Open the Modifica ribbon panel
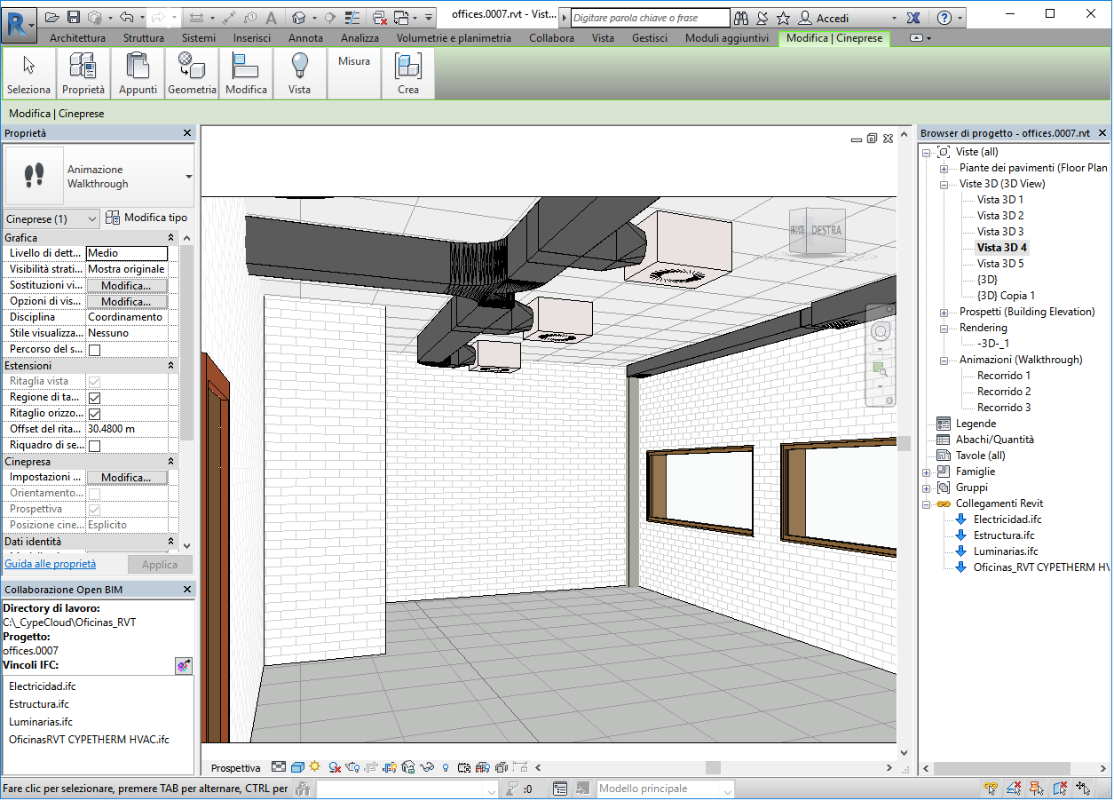 [x=246, y=73]
